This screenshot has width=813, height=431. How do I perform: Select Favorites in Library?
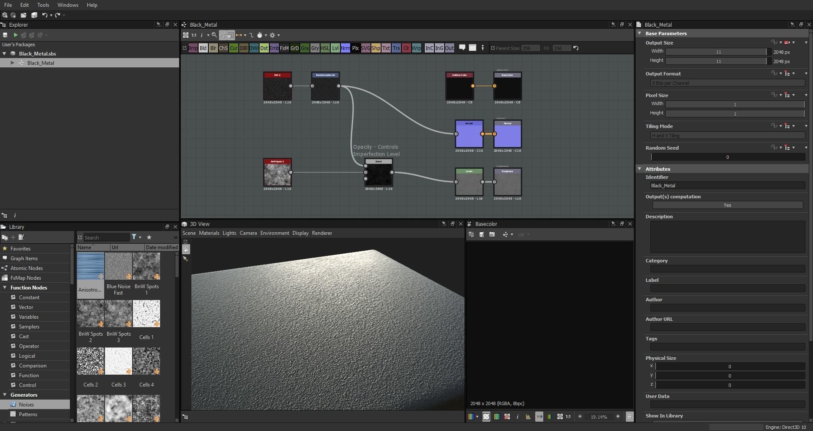pyautogui.click(x=35, y=249)
